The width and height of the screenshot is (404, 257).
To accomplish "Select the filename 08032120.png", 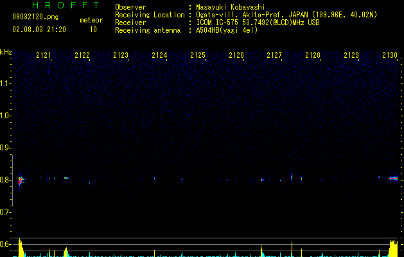I will [35, 17].
